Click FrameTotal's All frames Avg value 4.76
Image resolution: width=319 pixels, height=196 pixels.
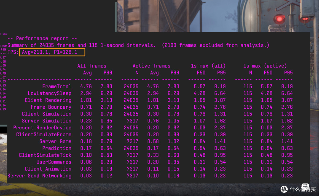pos(86,86)
